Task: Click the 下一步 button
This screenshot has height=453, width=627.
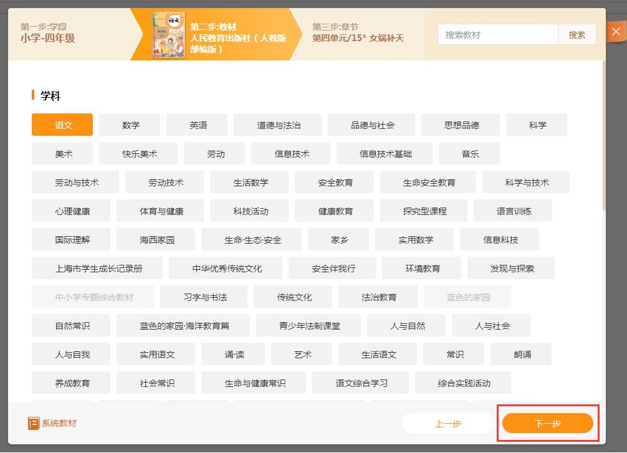Action: (548, 422)
